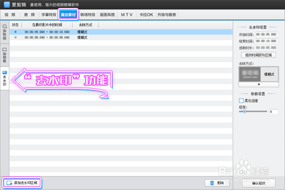Screen dimensions: 285x190
Task: Open the 叠加素材 tab
Action: (68, 15)
